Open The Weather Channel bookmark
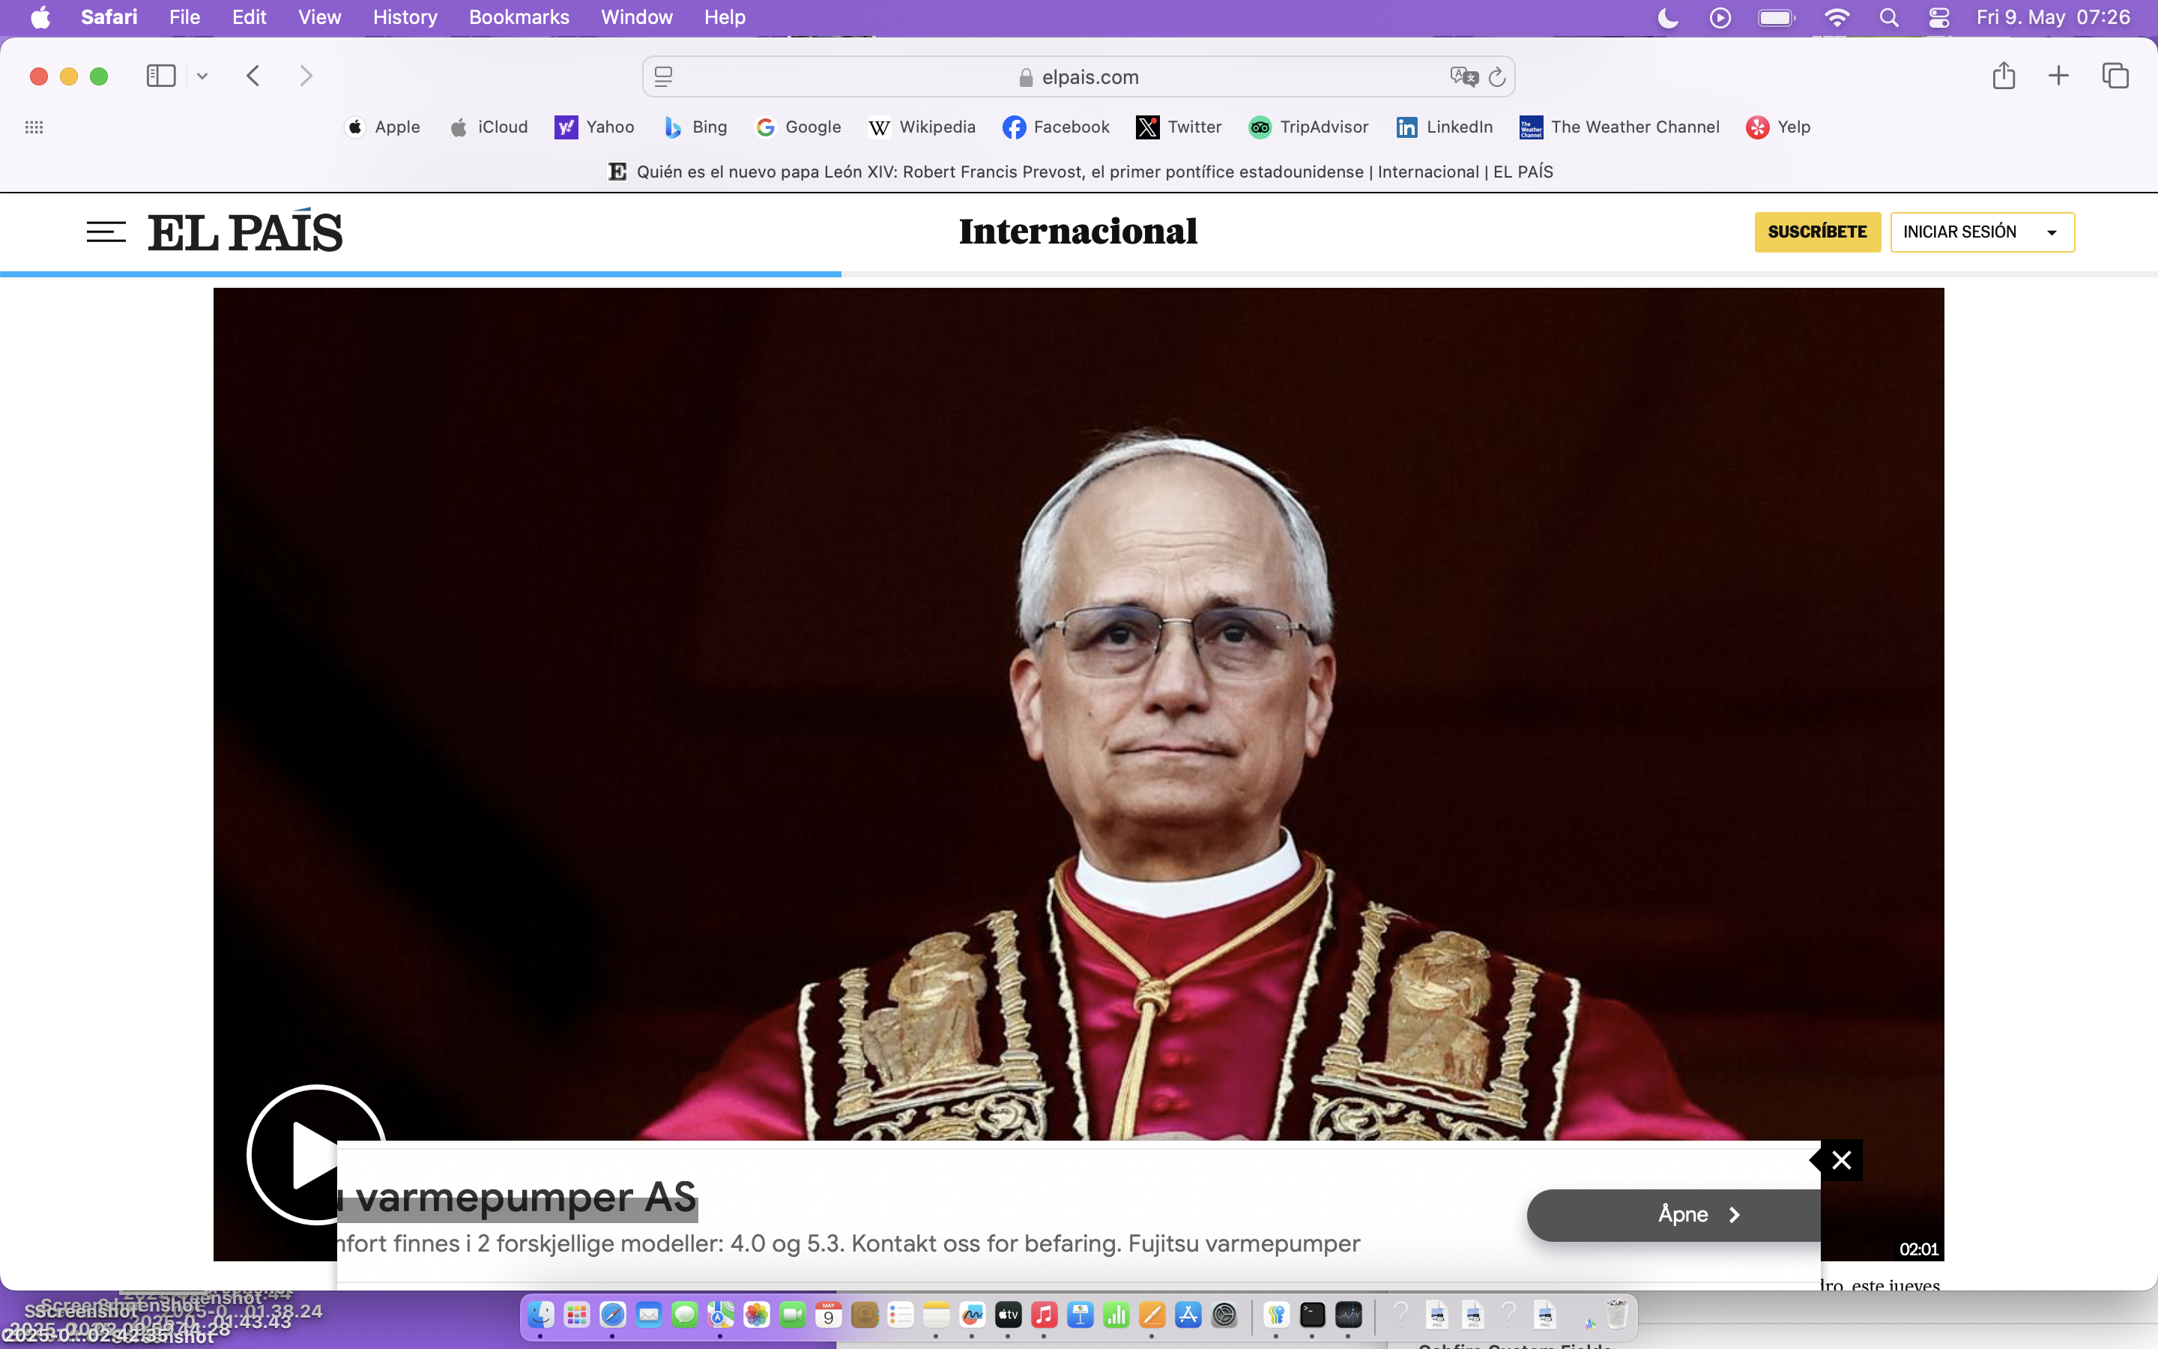 [1619, 127]
